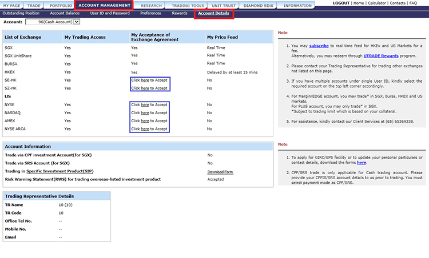Open the Account Balance submenu

click(x=65, y=13)
